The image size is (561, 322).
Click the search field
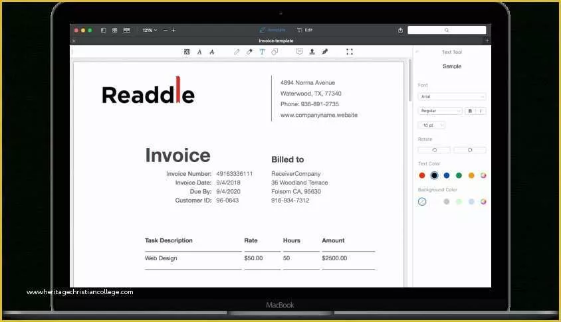coord(447,30)
